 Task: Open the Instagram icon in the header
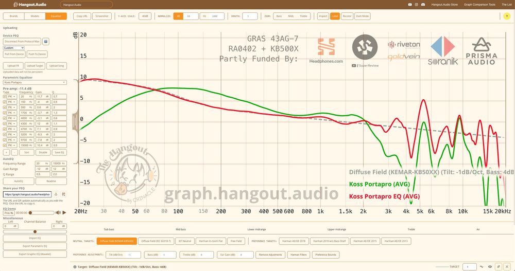(416, 5)
